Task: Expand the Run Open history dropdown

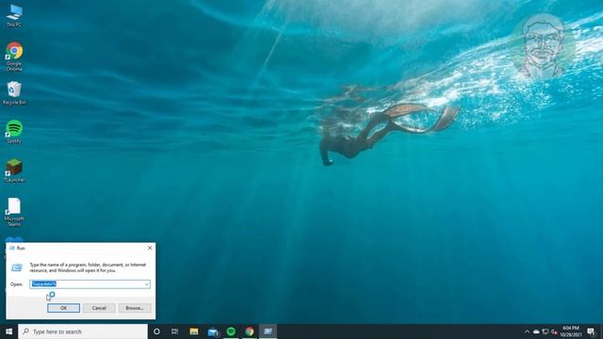Action: (x=147, y=284)
